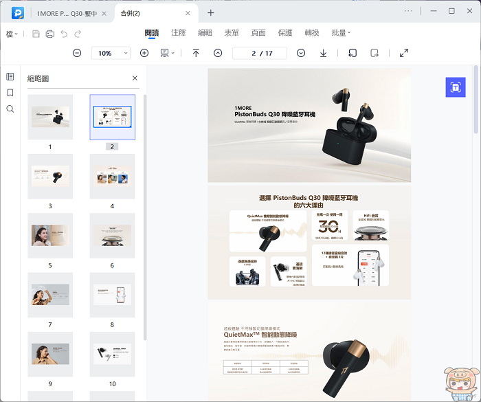
Task: Select page 8 thumbnail
Action: [112, 295]
